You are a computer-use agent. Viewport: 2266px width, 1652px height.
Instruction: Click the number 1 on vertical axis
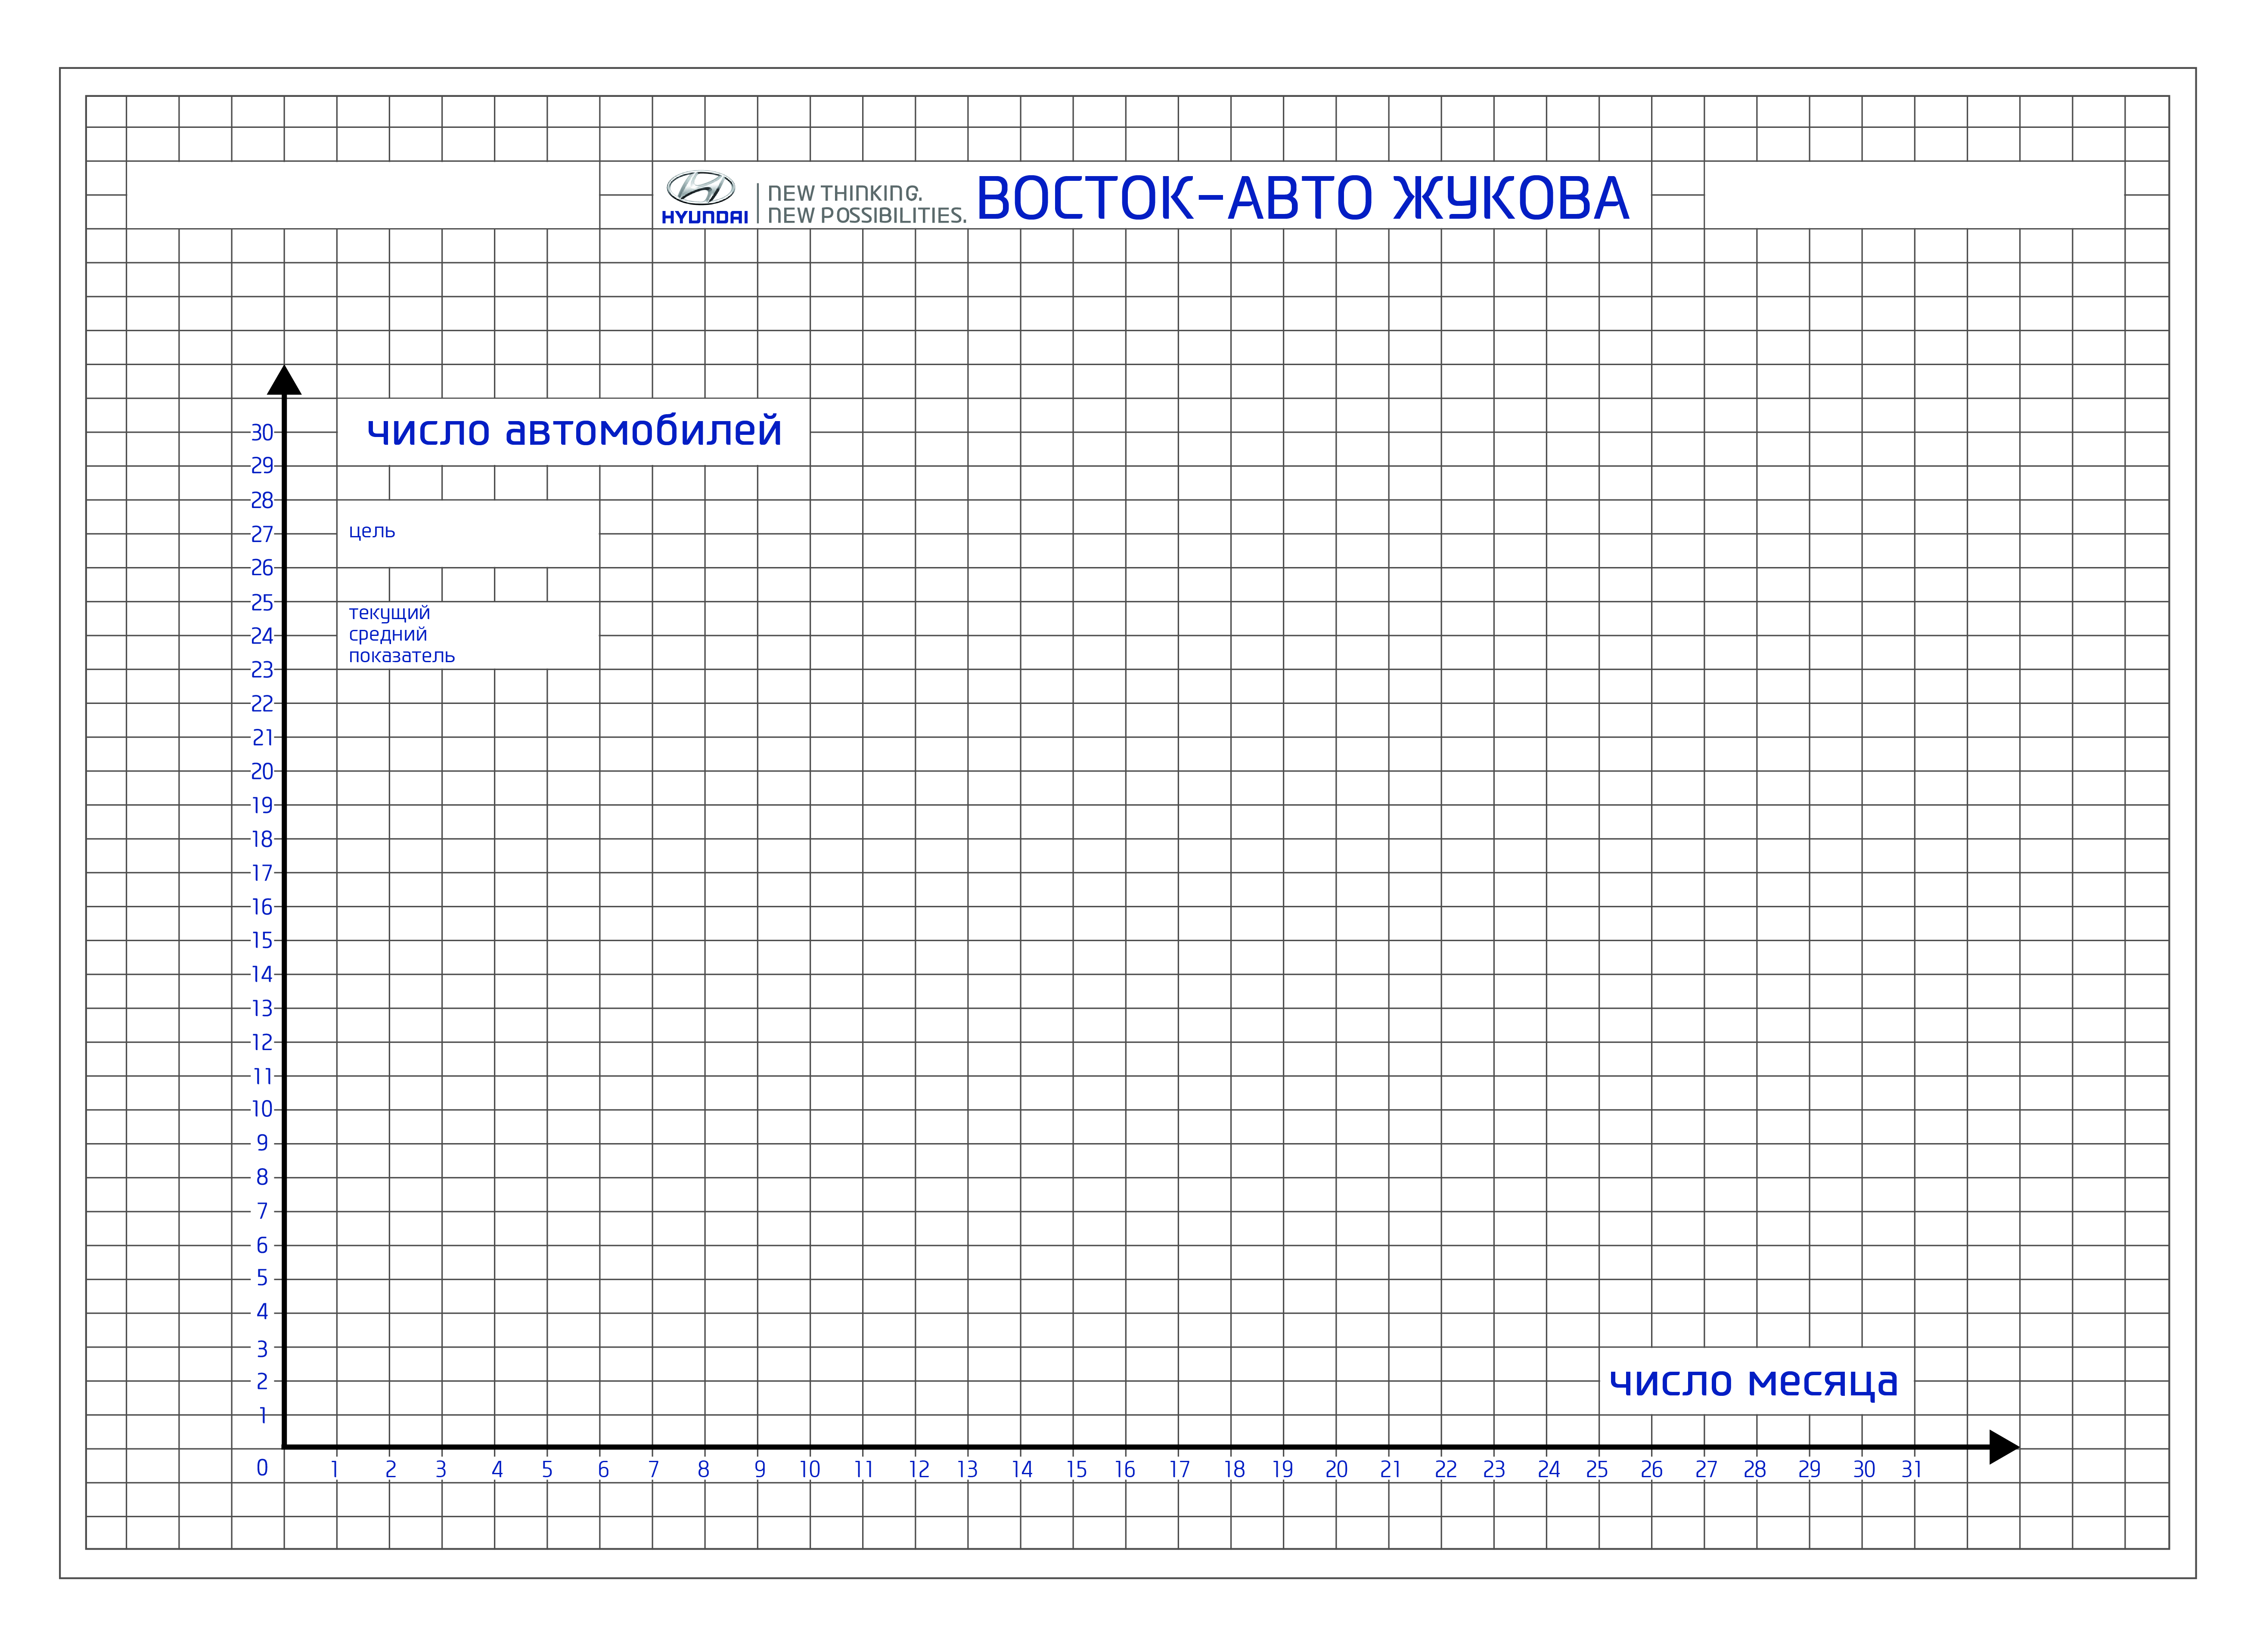[263, 1415]
